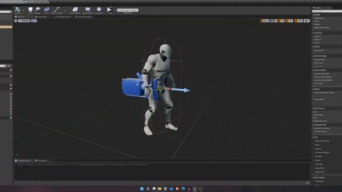Open the play options arrow beside Play
The height and width of the screenshot is (192, 342).
[x=115, y=11]
